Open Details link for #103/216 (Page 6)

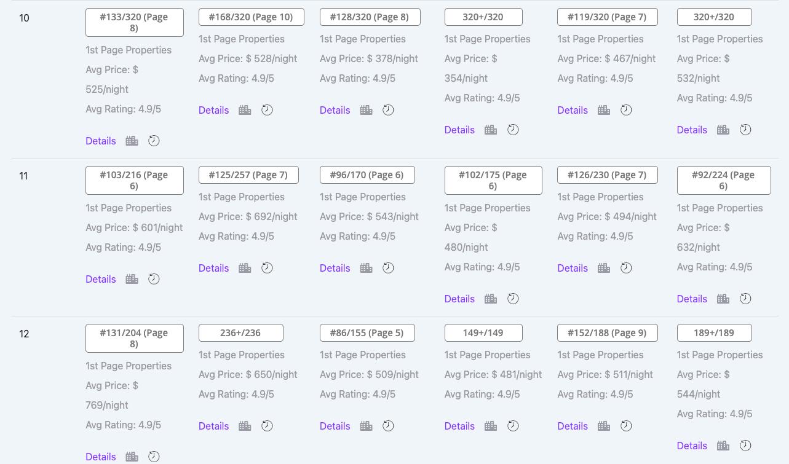tap(101, 279)
